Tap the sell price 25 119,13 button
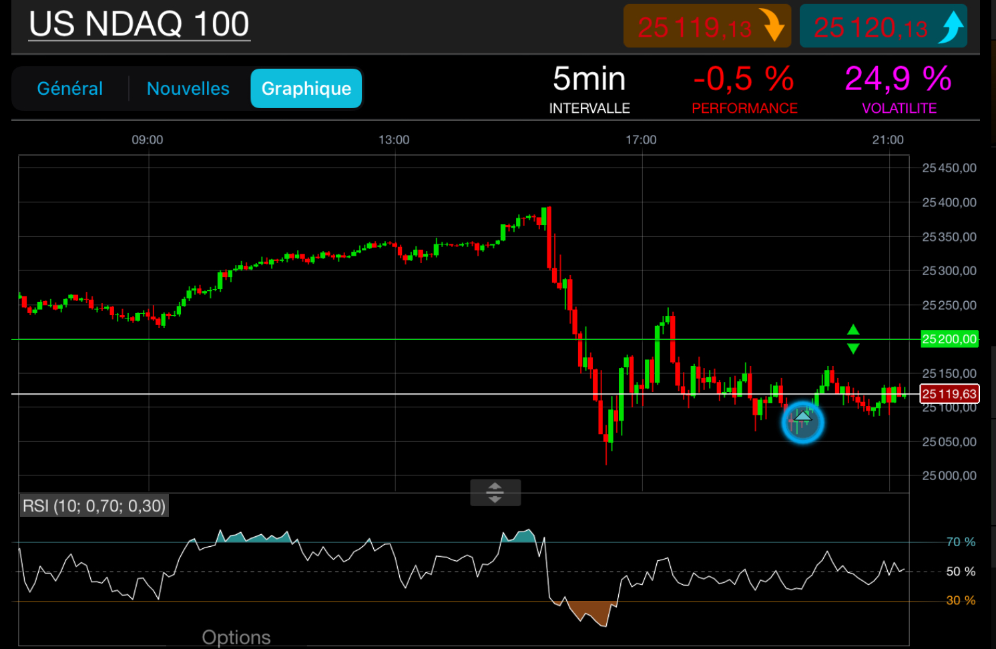The width and height of the screenshot is (996, 649). coord(707,26)
